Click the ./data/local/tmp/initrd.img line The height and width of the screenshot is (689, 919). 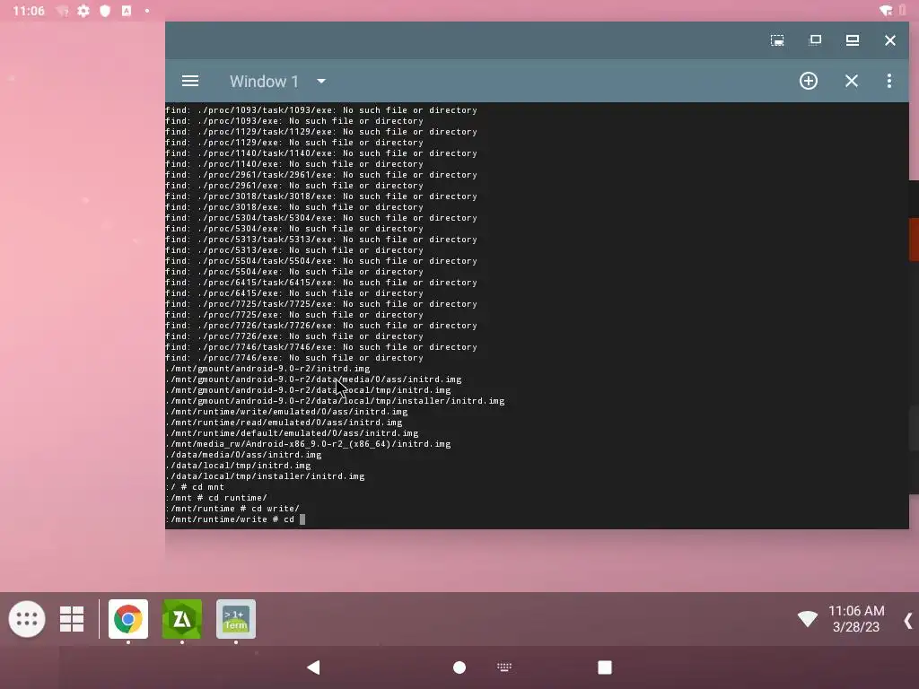point(239,466)
